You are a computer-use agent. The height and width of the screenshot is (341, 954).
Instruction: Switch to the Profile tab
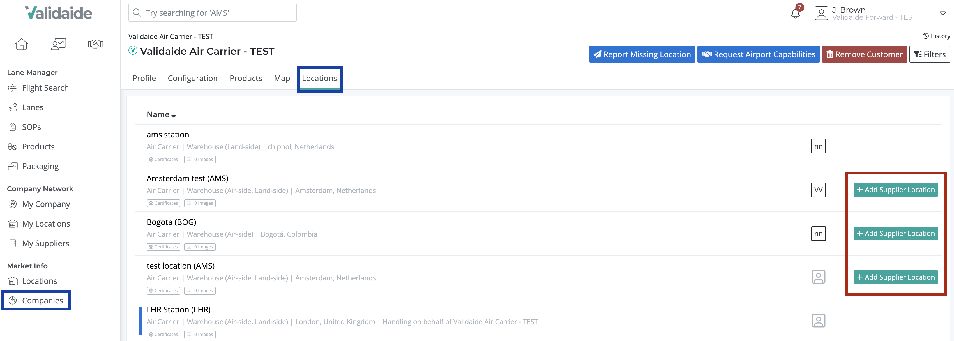click(144, 78)
